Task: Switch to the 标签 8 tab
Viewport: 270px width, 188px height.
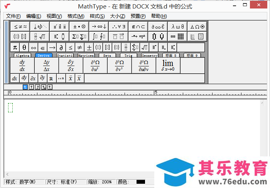Action: pyautogui.click(x=171, y=55)
